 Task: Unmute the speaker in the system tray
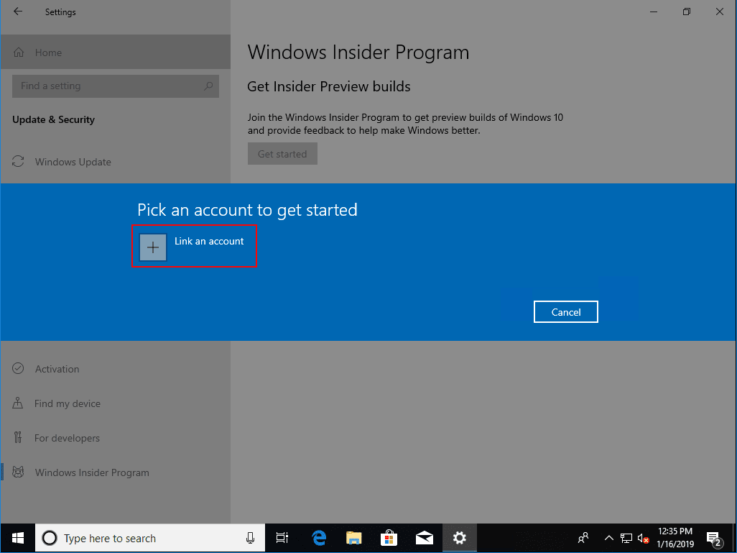(641, 538)
